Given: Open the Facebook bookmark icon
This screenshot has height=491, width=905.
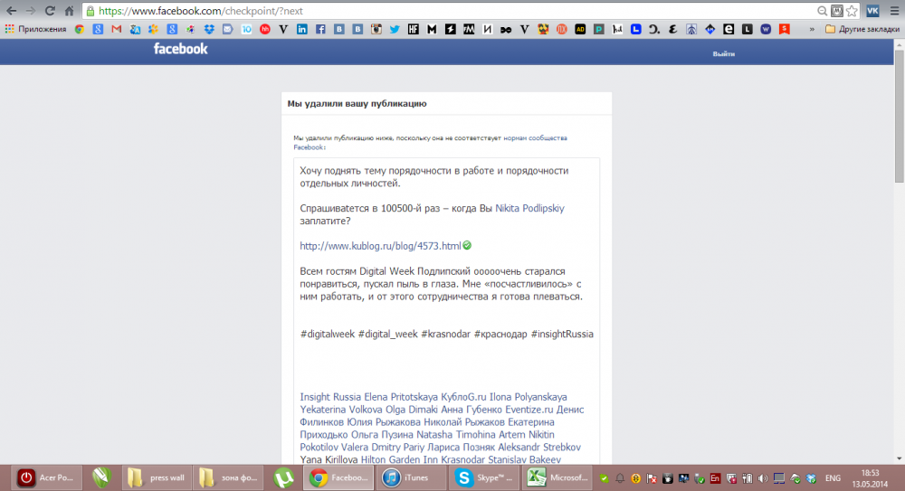Looking at the screenshot, I should click(320, 29).
